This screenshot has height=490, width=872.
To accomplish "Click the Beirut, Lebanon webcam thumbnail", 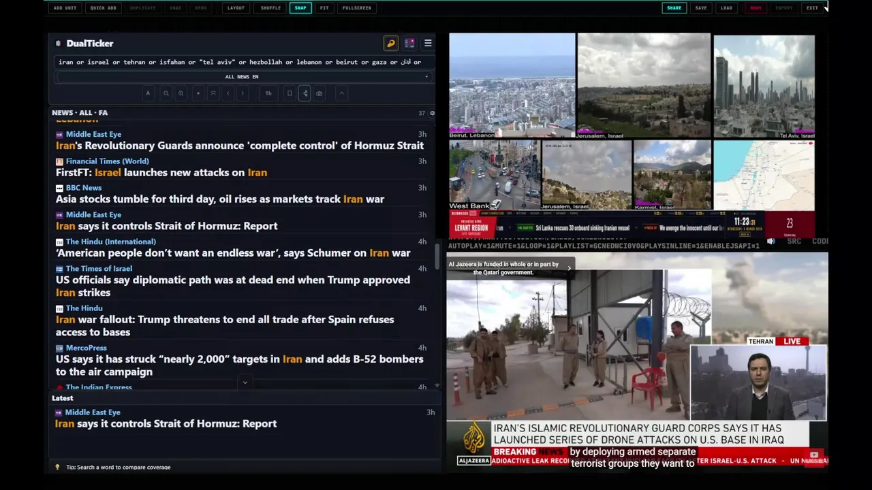I will coord(512,86).
